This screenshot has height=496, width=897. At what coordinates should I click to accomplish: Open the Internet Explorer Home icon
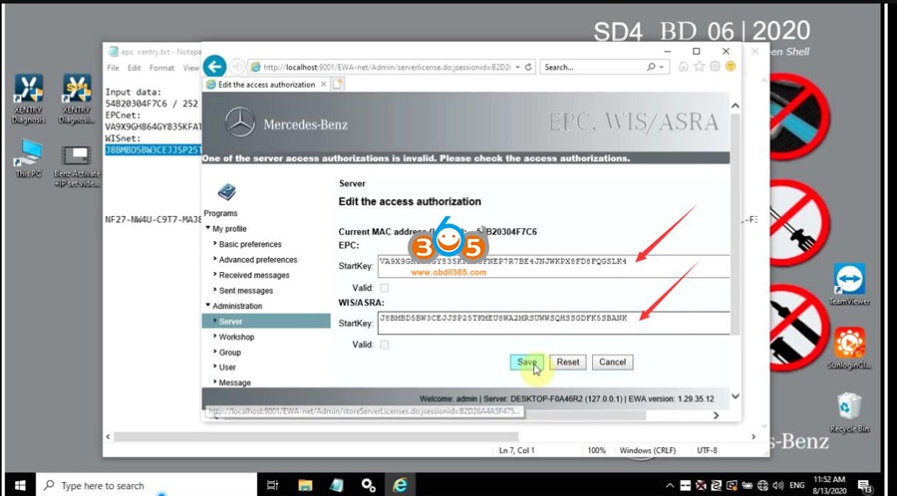point(684,67)
